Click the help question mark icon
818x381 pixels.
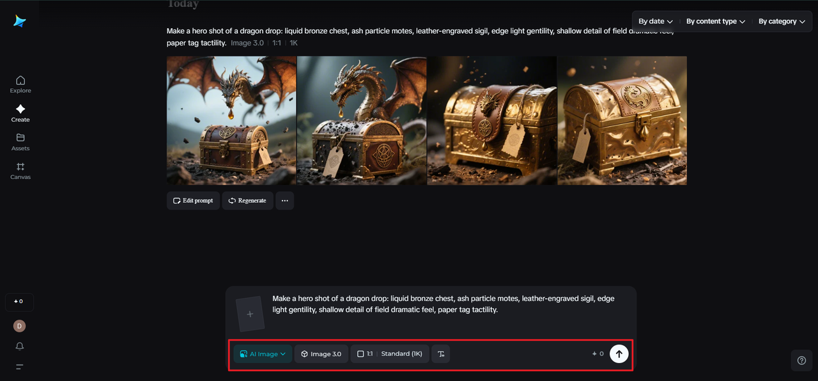[801, 360]
